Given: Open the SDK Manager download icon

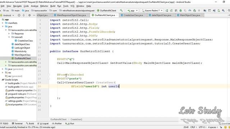Looking at the screenshot, I should [223, 10].
